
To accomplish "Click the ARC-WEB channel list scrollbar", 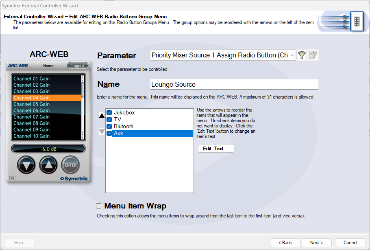I will pyautogui.click(x=83, y=107).
